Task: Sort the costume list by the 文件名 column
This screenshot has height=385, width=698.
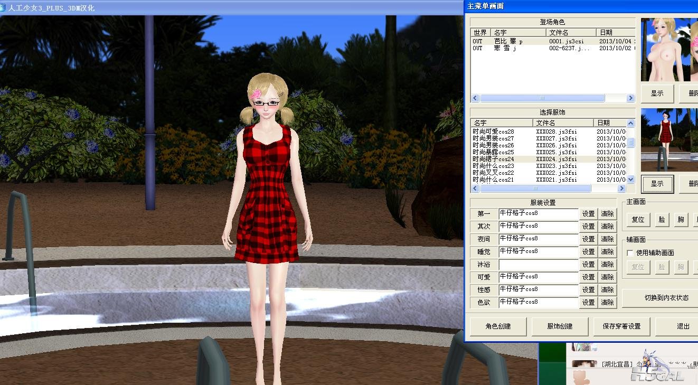Action: [x=563, y=123]
